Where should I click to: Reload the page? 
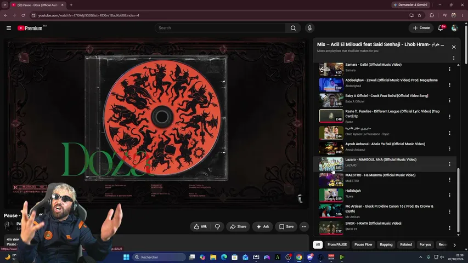(23, 15)
